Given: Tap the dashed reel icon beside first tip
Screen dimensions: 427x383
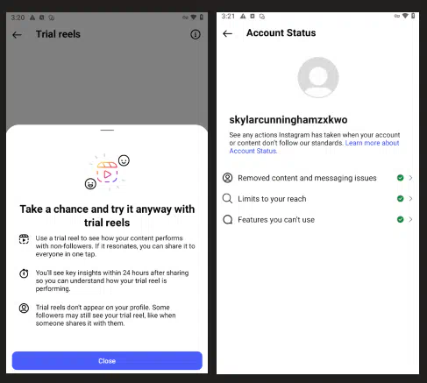Looking at the screenshot, I should click(24, 238).
